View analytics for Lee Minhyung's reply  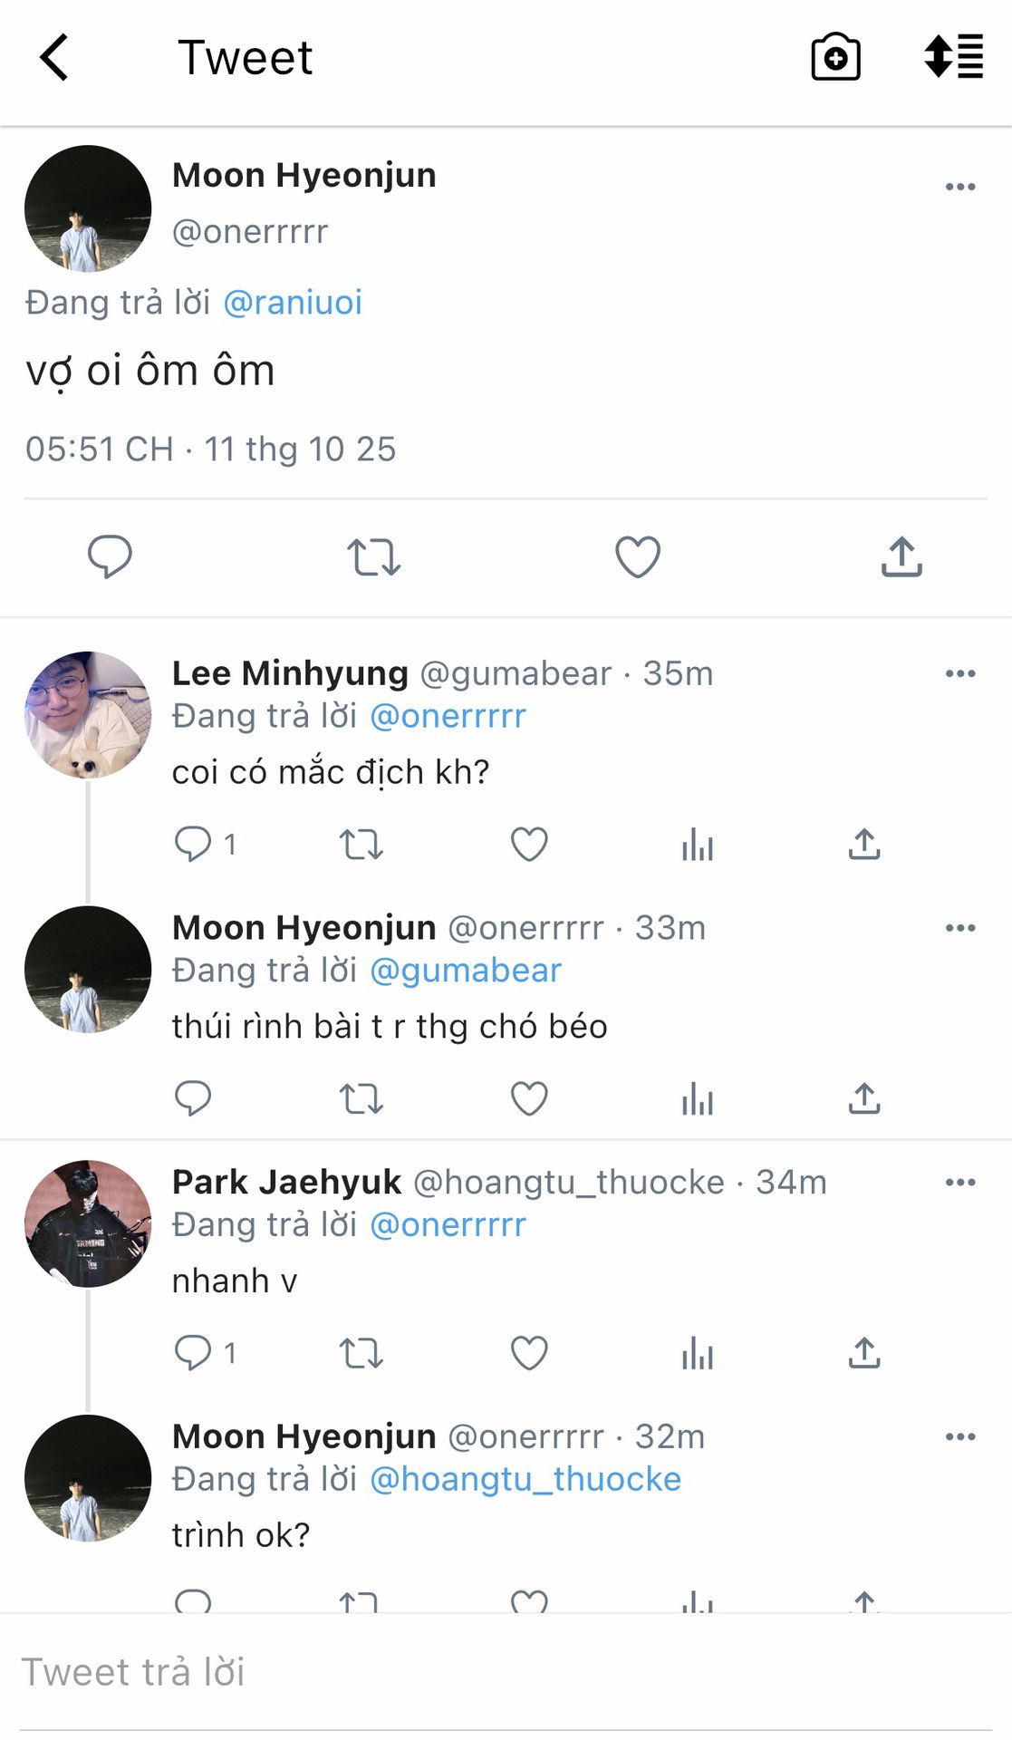pyautogui.click(x=697, y=845)
